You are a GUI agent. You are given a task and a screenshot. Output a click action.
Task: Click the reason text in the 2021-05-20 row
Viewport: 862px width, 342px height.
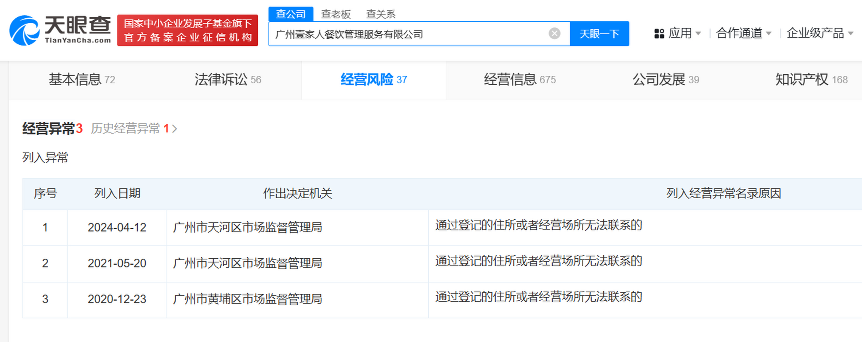pos(539,261)
